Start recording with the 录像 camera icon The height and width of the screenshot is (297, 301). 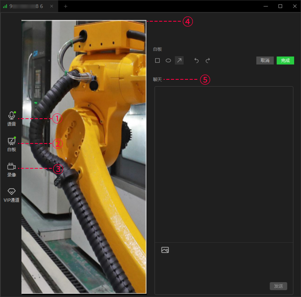tap(12, 167)
